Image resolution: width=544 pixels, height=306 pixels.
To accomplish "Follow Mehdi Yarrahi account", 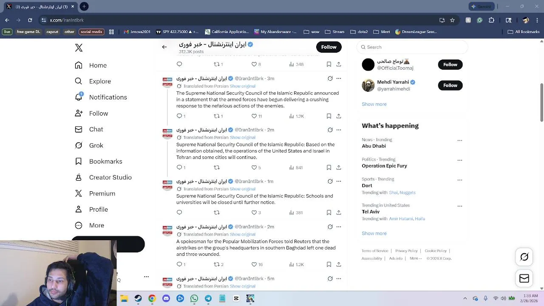I will pyautogui.click(x=450, y=85).
